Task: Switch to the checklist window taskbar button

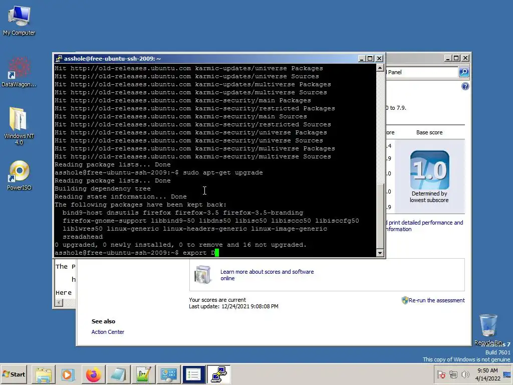Action: (x=194, y=374)
